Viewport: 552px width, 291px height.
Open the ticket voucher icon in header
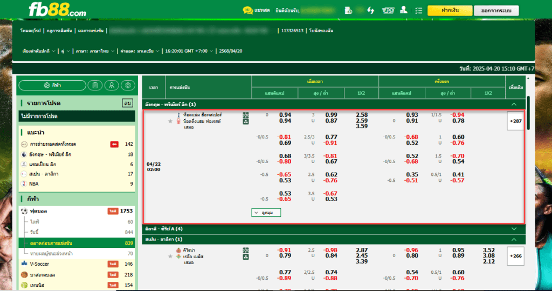coord(388,11)
